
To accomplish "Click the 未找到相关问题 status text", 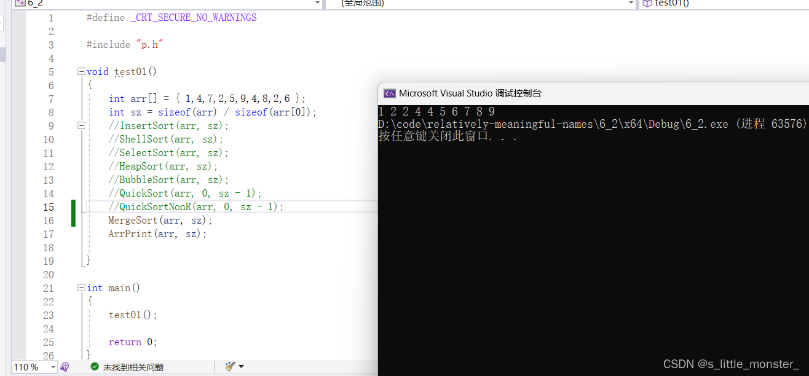I will pos(133,367).
